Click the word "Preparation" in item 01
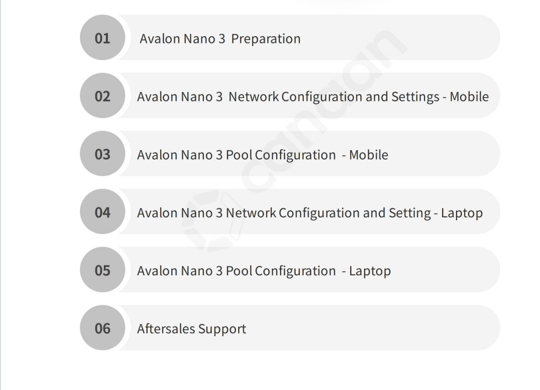The image size is (540, 390). 265,39
